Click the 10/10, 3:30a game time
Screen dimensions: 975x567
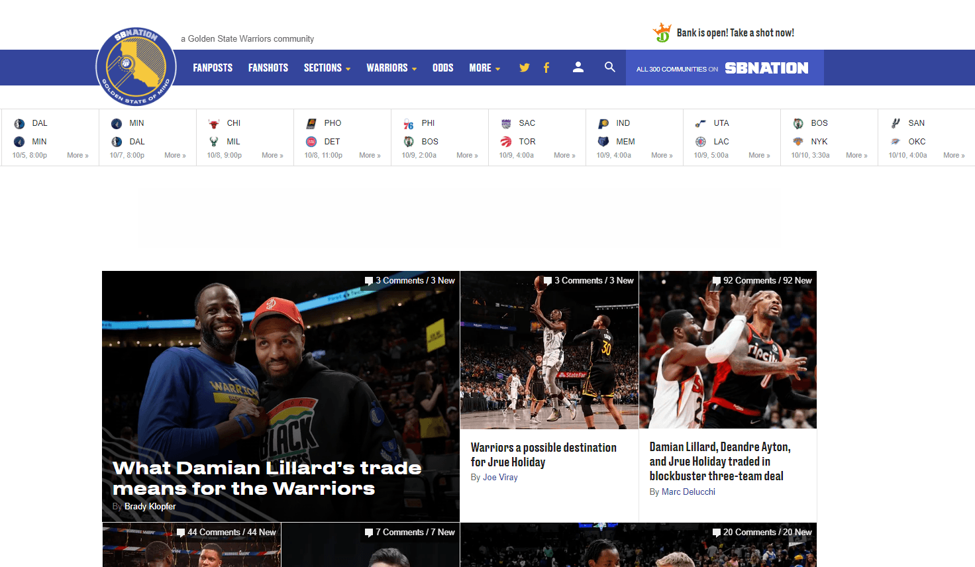pyautogui.click(x=811, y=156)
